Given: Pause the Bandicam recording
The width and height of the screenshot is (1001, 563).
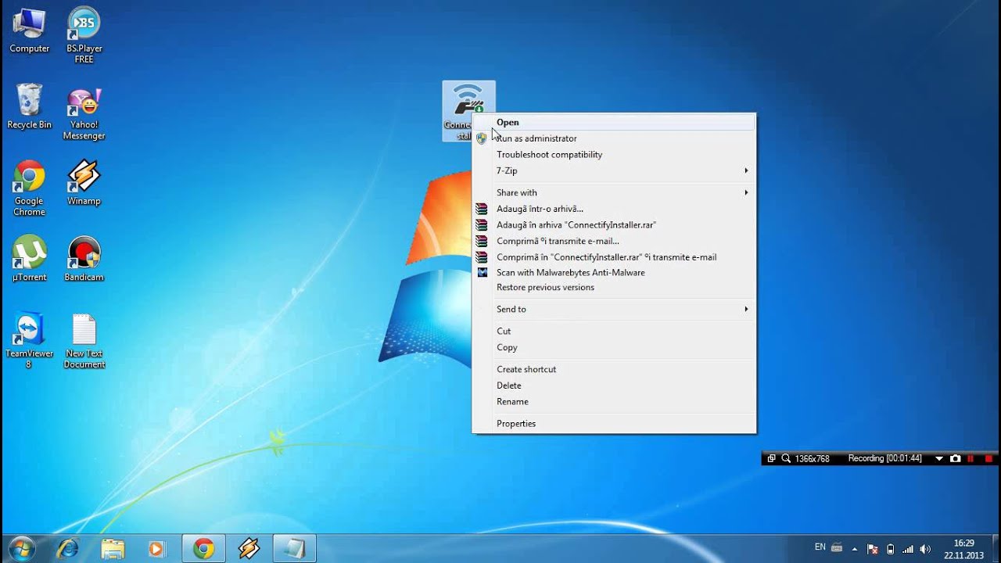Looking at the screenshot, I should pos(971,458).
